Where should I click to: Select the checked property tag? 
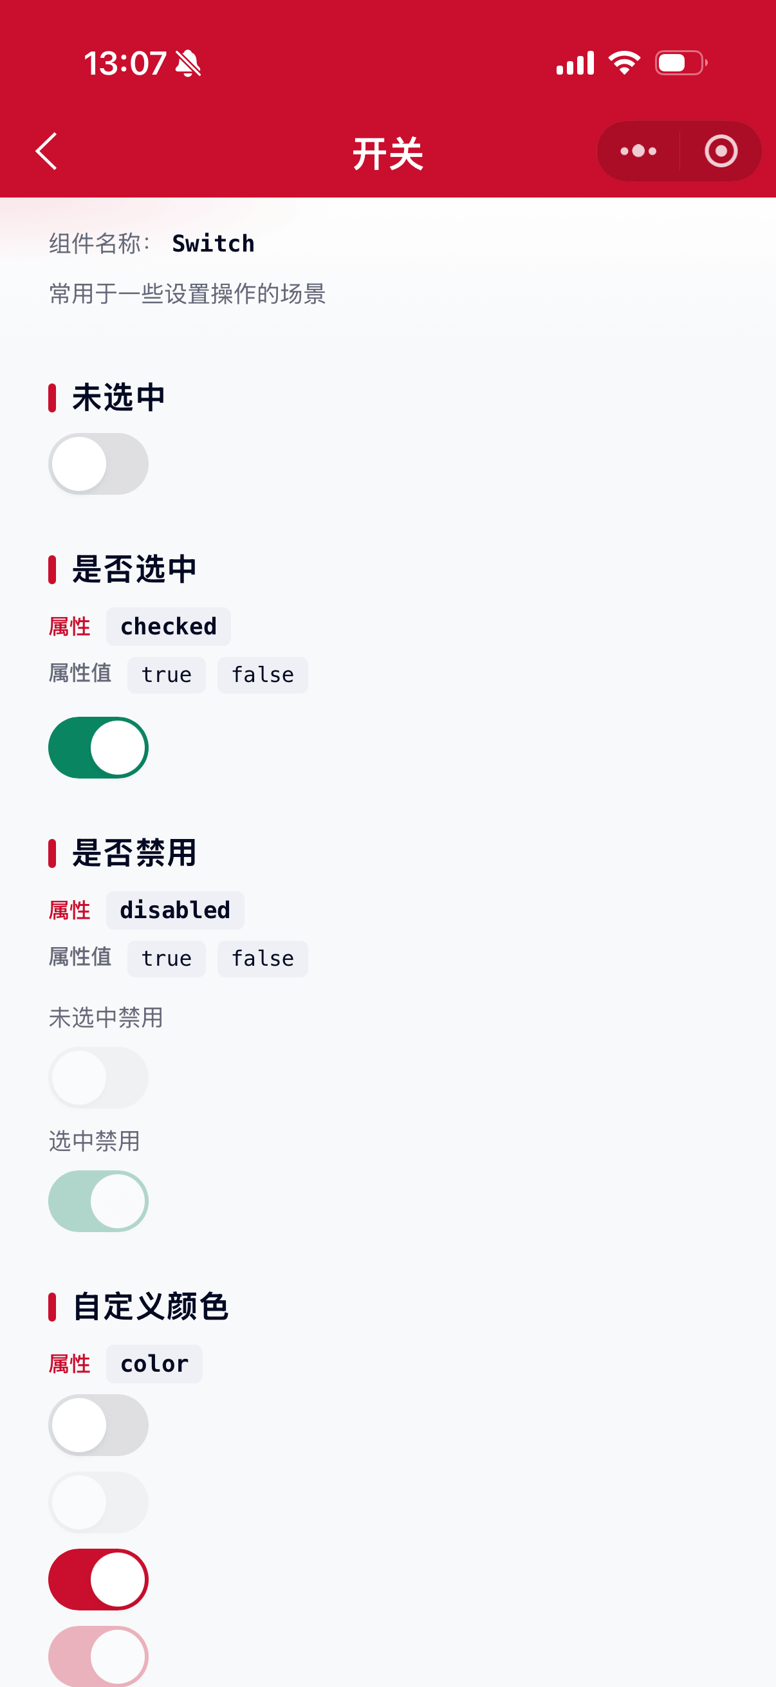click(169, 627)
